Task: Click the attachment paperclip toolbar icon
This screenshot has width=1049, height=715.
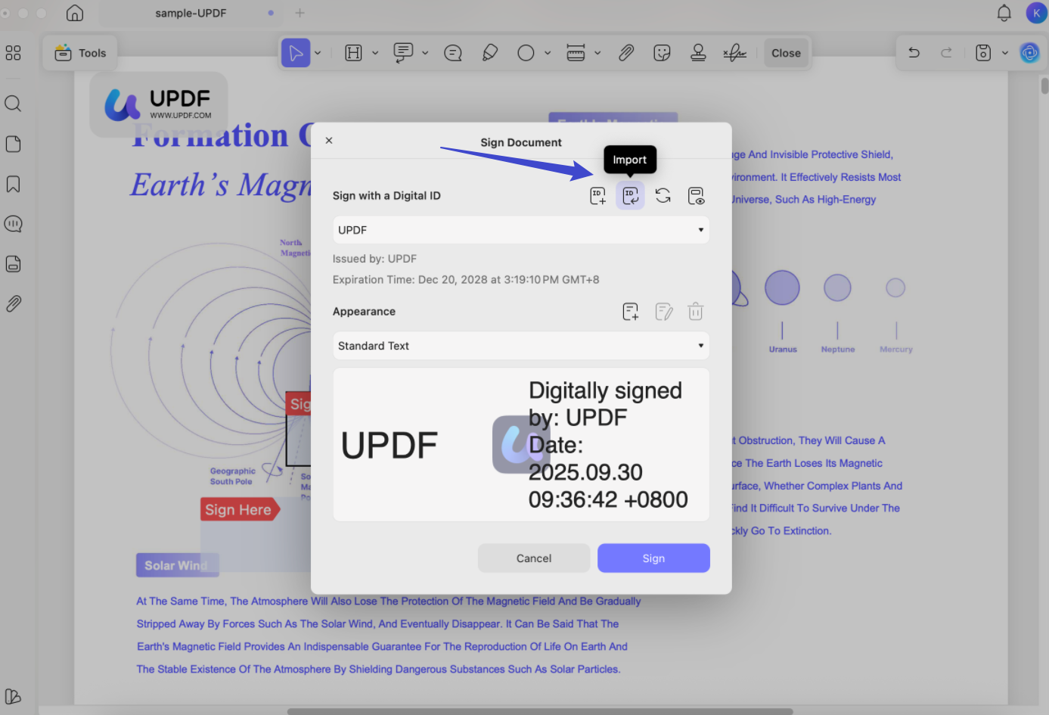Action: pyautogui.click(x=626, y=53)
